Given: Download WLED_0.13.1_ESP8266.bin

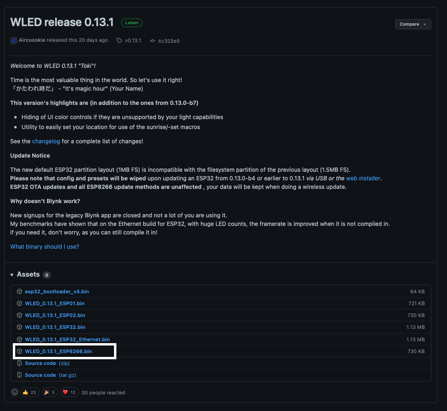Looking at the screenshot, I should pos(58,352).
